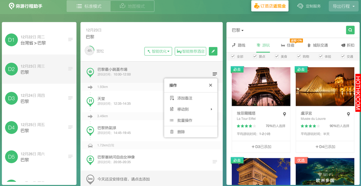Switch to 折扣 tab
The height and width of the screenshot is (186, 361).
click(348, 45)
